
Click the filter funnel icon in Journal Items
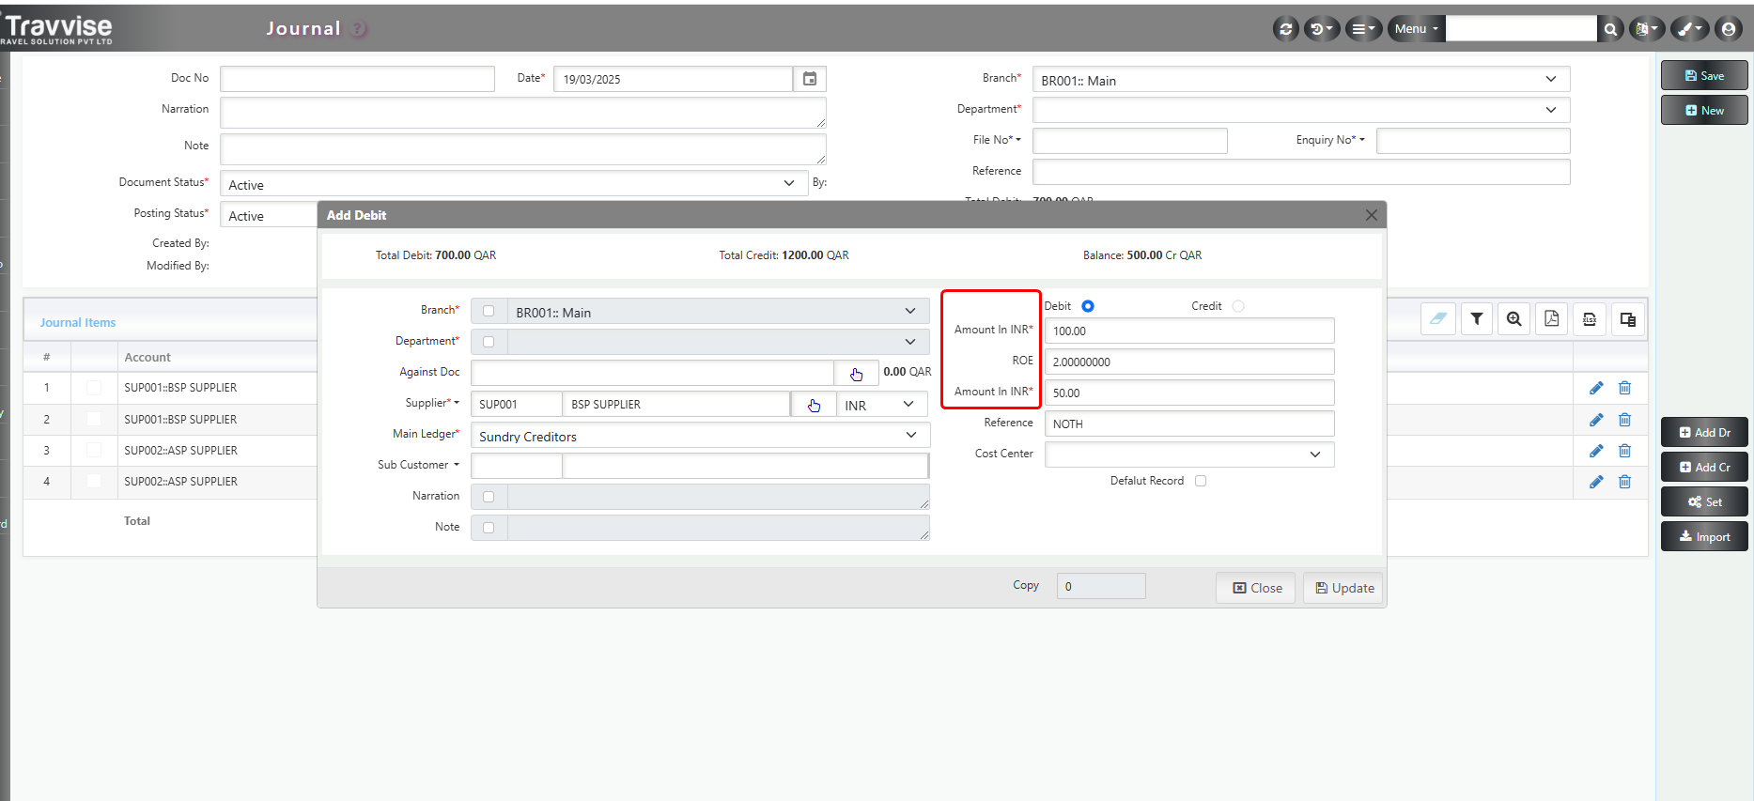click(1477, 319)
